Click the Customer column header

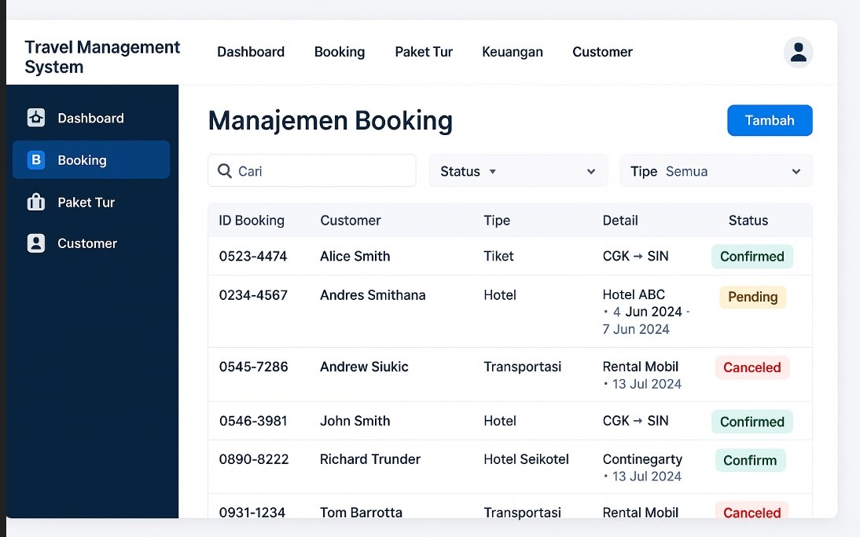coord(350,221)
